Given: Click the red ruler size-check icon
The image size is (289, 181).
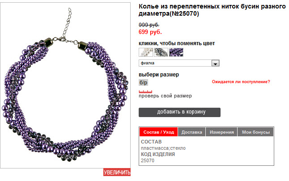Looking at the screenshot, I should tap(145, 92).
